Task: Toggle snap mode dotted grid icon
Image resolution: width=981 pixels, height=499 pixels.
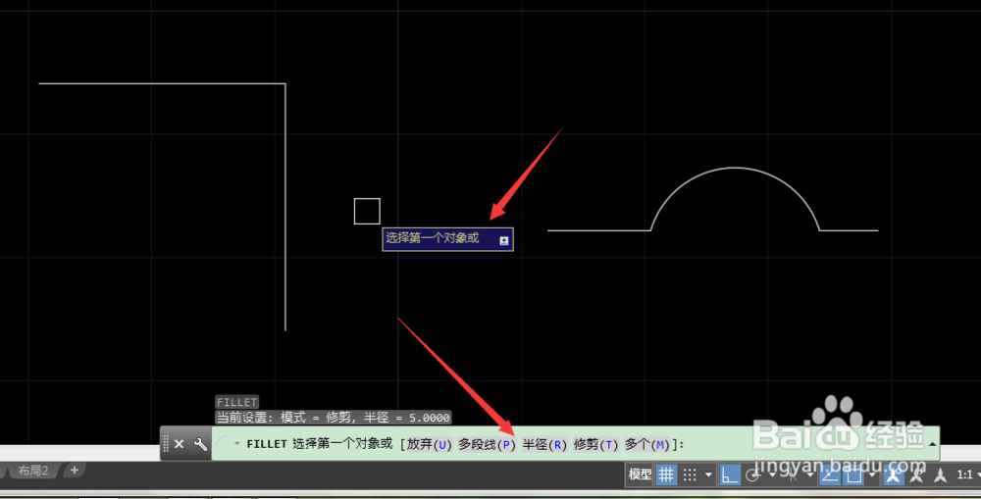Action: [690, 475]
